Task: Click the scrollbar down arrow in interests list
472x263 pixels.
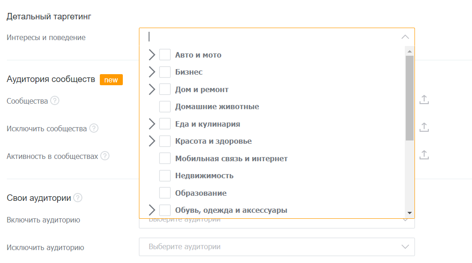Action: tap(409, 213)
